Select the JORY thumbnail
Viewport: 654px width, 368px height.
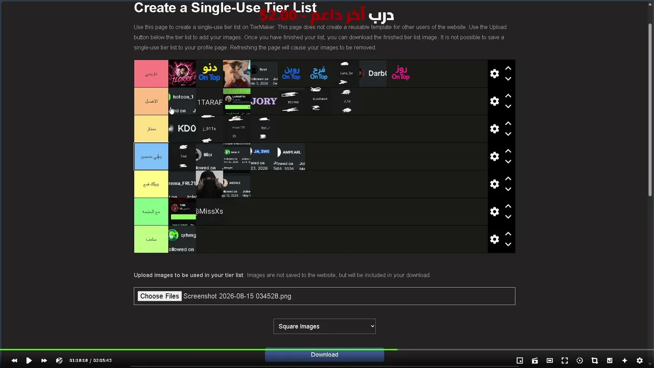coord(264,101)
